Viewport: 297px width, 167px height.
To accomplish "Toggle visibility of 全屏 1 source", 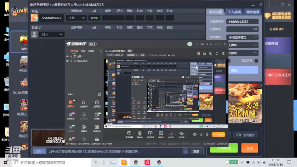I will click(68, 56).
